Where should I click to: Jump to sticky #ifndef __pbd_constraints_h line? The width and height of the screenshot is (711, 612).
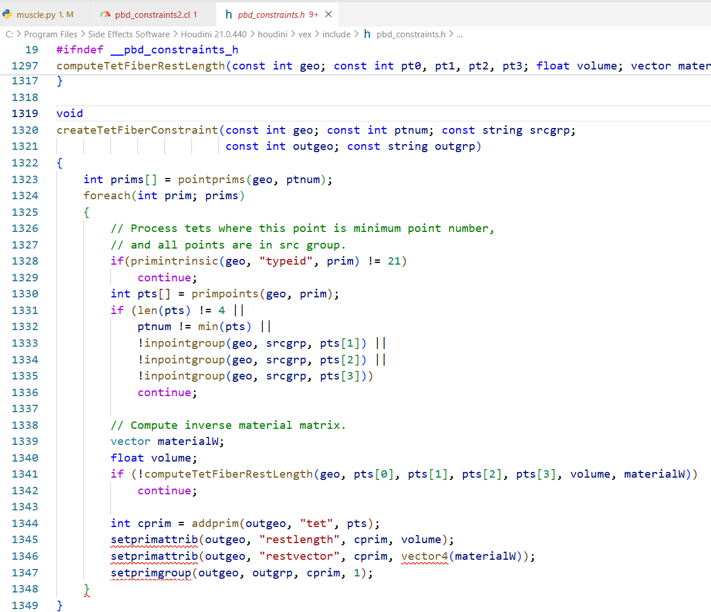click(147, 50)
